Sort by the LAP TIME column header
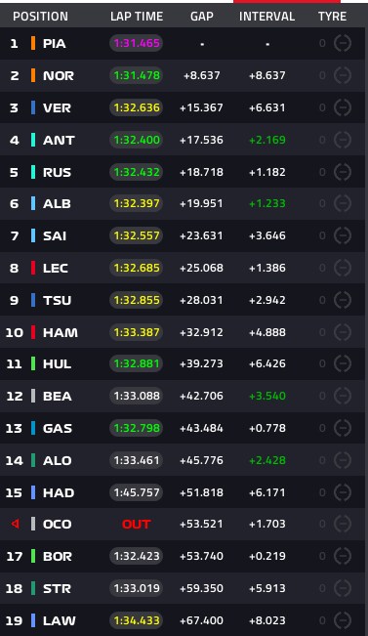This screenshot has width=368, height=636. click(x=137, y=17)
